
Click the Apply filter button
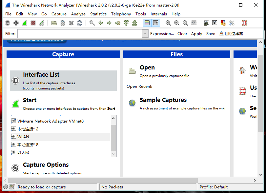pos(196,33)
